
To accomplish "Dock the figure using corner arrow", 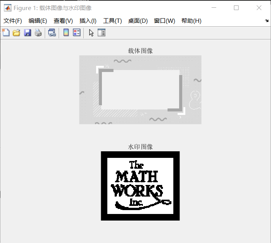I will [267, 21].
